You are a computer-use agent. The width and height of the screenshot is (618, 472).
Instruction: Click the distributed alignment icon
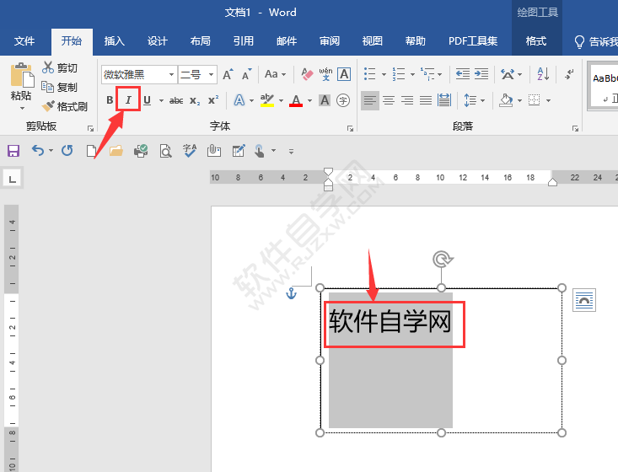pyautogui.click(x=444, y=100)
